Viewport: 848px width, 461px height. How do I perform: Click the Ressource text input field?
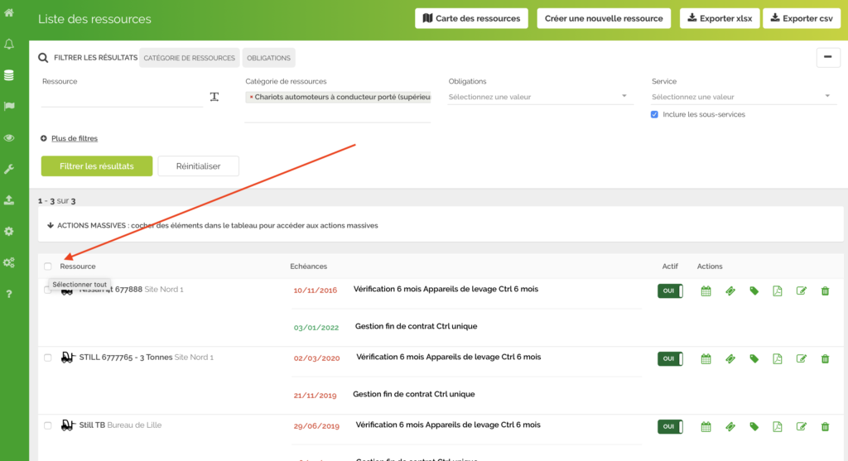coord(121,98)
